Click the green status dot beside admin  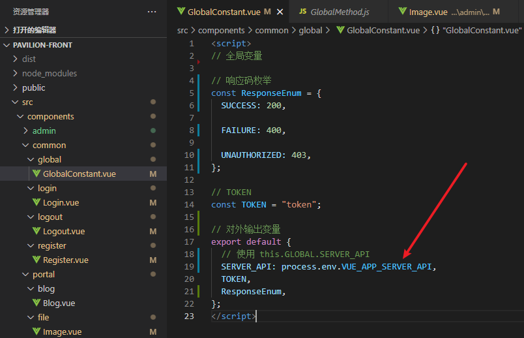(x=153, y=131)
